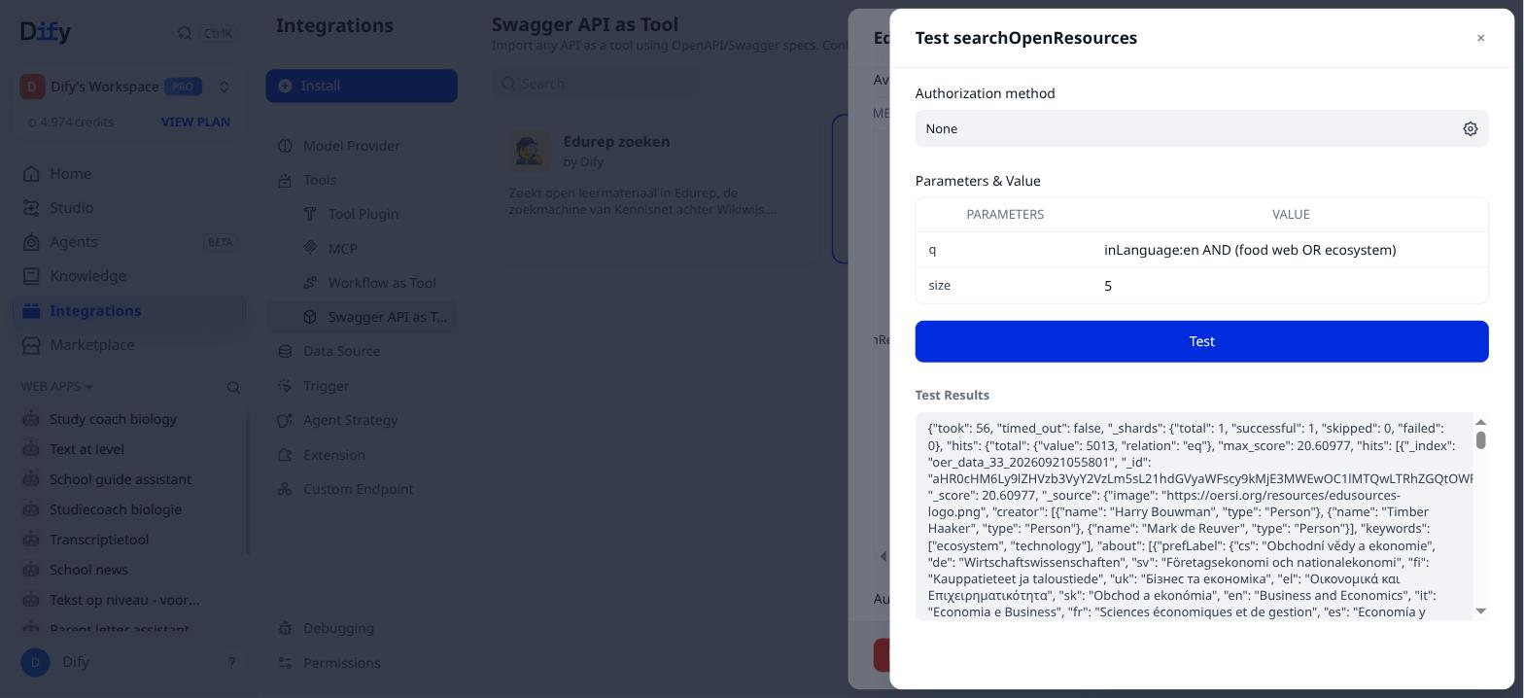
Task: Select Trigger in Integrations
Action: click(362, 386)
